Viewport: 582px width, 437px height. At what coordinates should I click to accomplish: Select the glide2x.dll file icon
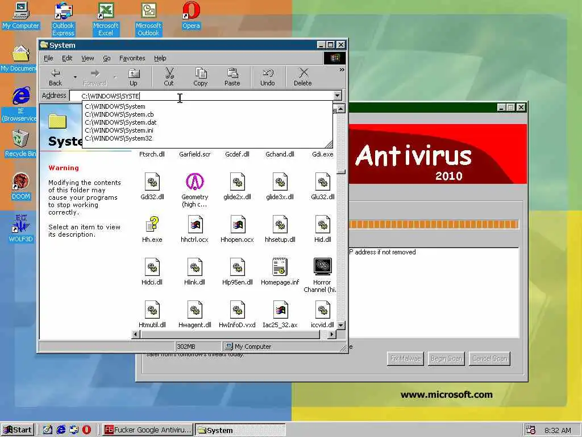pyautogui.click(x=238, y=182)
